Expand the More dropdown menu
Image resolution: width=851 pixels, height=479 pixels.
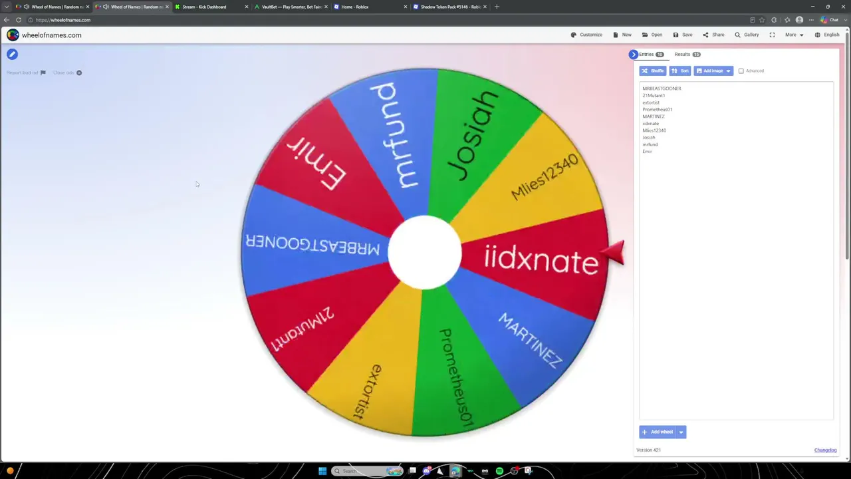point(794,35)
